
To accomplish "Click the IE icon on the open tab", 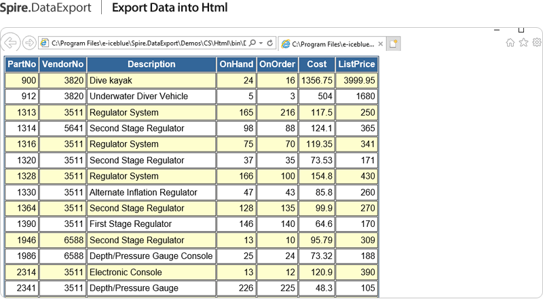I will (286, 44).
